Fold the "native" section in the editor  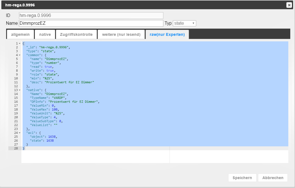pyautogui.click(x=20, y=90)
